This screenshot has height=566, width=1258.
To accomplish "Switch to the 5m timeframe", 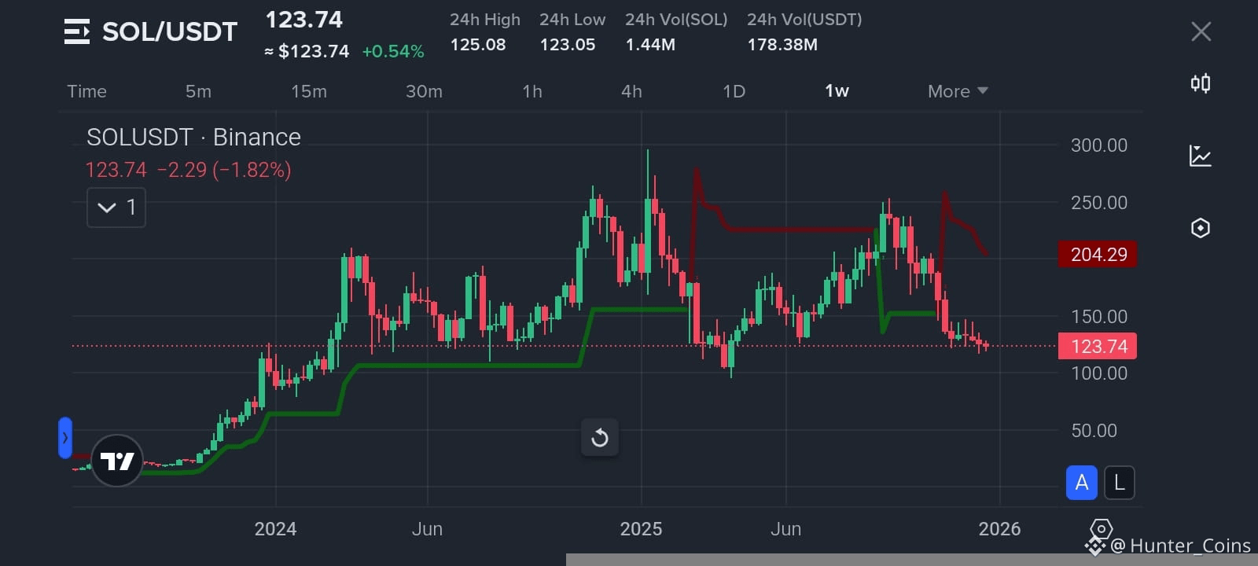I will [198, 91].
